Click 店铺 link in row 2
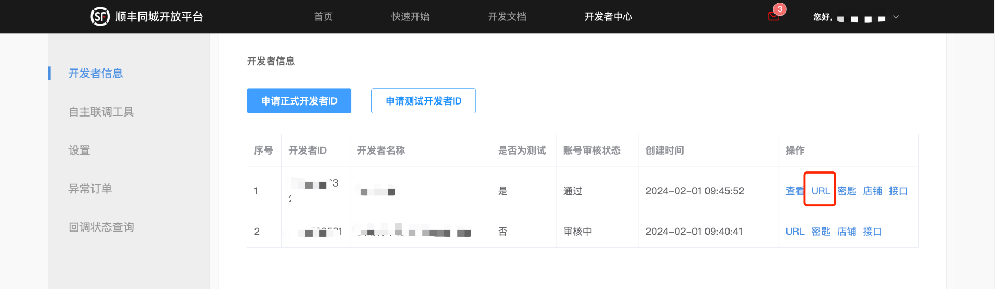Viewport: 995px width, 289px height. 847,232
